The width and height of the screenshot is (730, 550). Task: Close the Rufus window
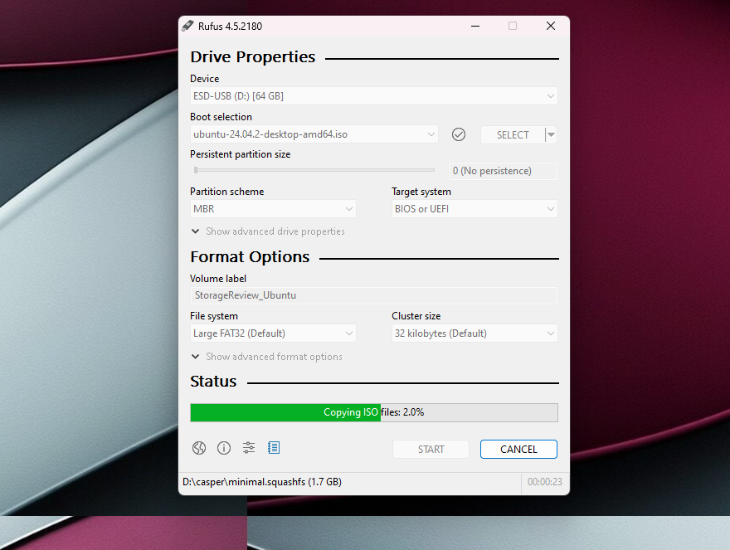click(551, 26)
